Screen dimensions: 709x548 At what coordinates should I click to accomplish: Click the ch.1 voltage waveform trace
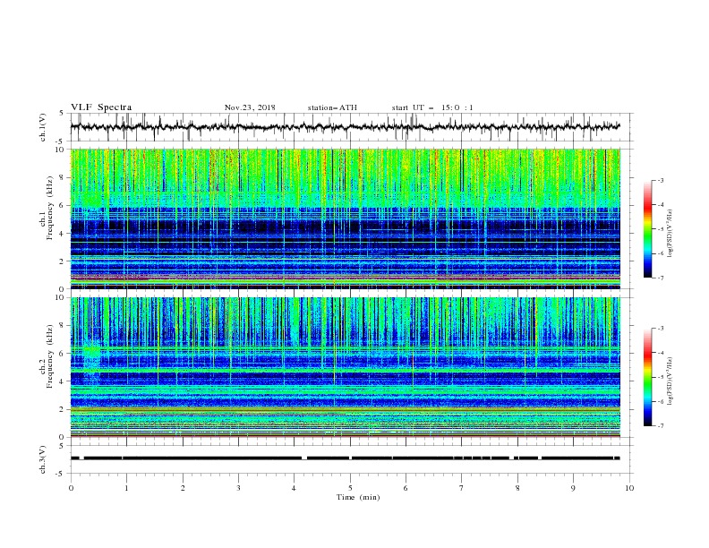[345, 127]
